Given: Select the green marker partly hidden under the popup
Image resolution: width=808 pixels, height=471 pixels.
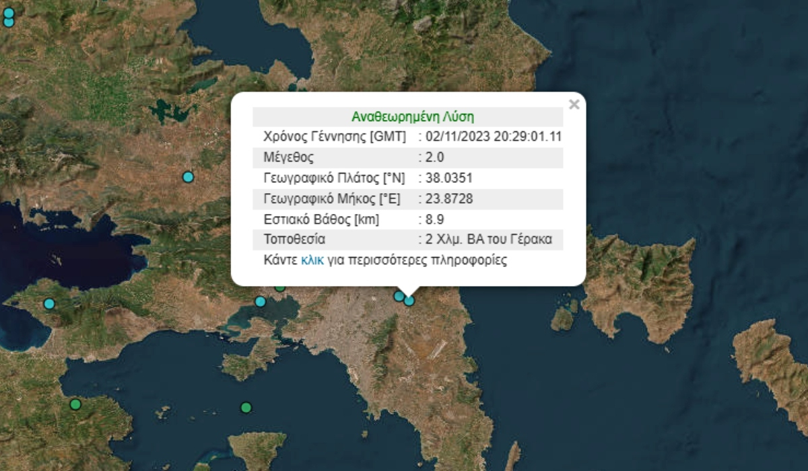Looking at the screenshot, I should [280, 289].
